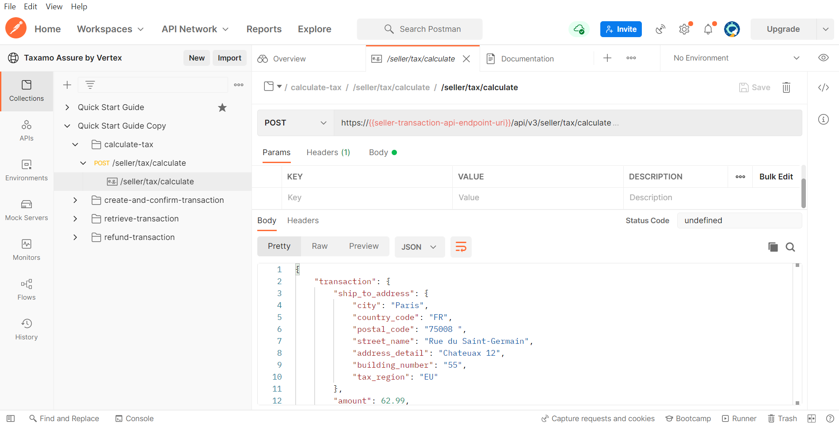Open the View menu
This screenshot has height=426, width=839.
(54, 7)
